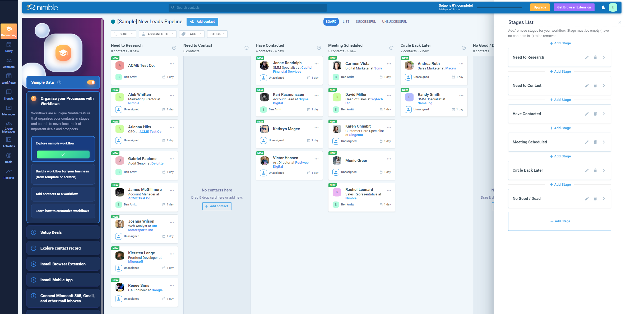Focus the Search contacts field
Viewport: 626px width, 314px height.
click(248, 8)
